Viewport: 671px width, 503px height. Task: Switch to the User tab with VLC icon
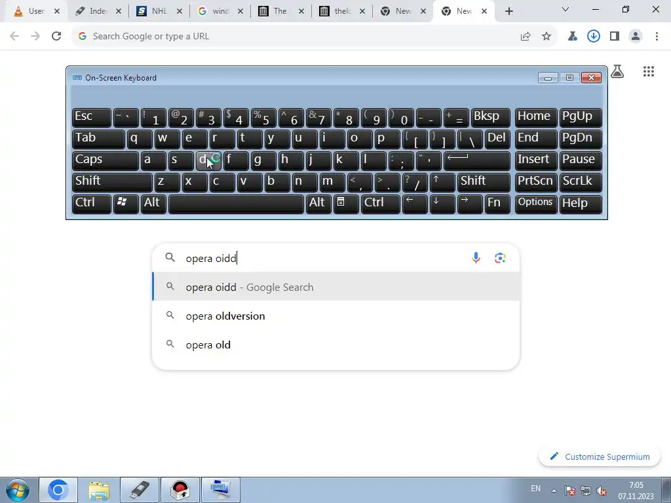[x=37, y=11]
